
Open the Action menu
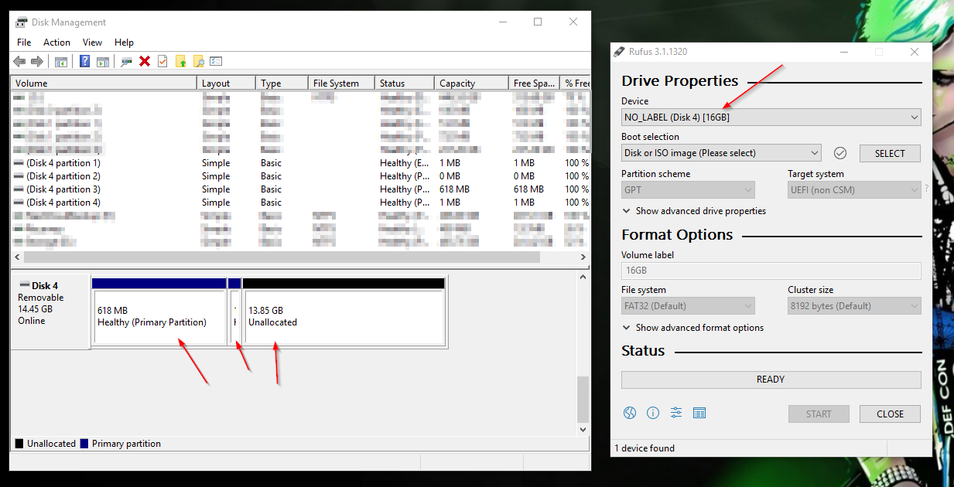(x=56, y=43)
